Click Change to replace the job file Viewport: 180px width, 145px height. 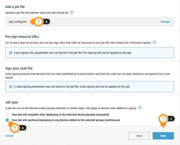pyautogui.click(x=165, y=22)
